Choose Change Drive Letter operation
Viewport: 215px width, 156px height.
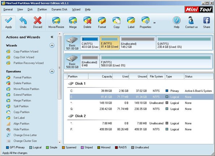(21, 135)
